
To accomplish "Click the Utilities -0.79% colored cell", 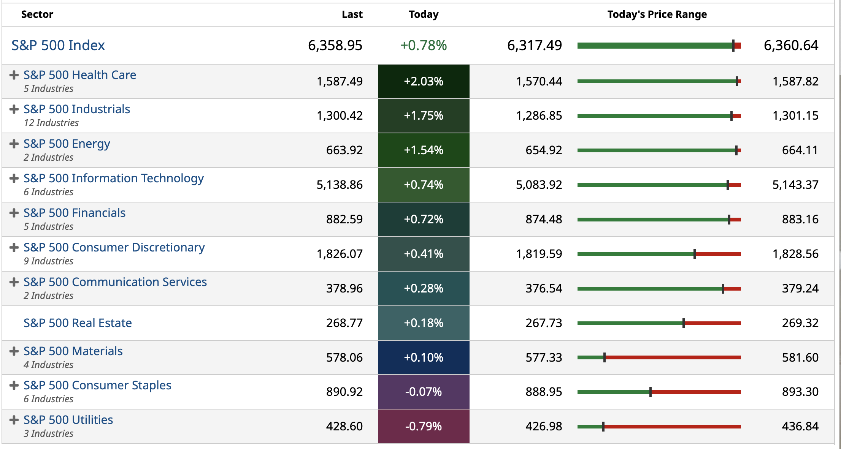I will point(424,426).
